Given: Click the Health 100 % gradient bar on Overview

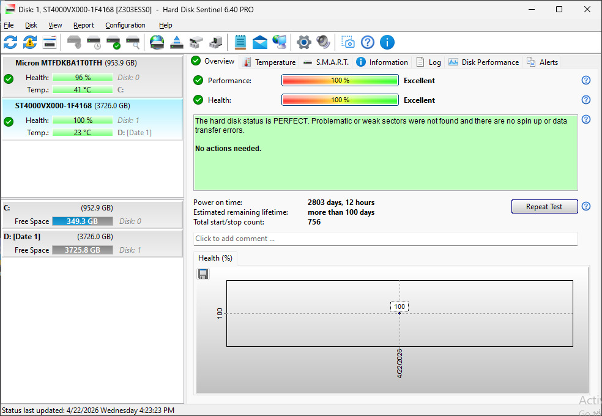Looking at the screenshot, I should click(x=340, y=100).
